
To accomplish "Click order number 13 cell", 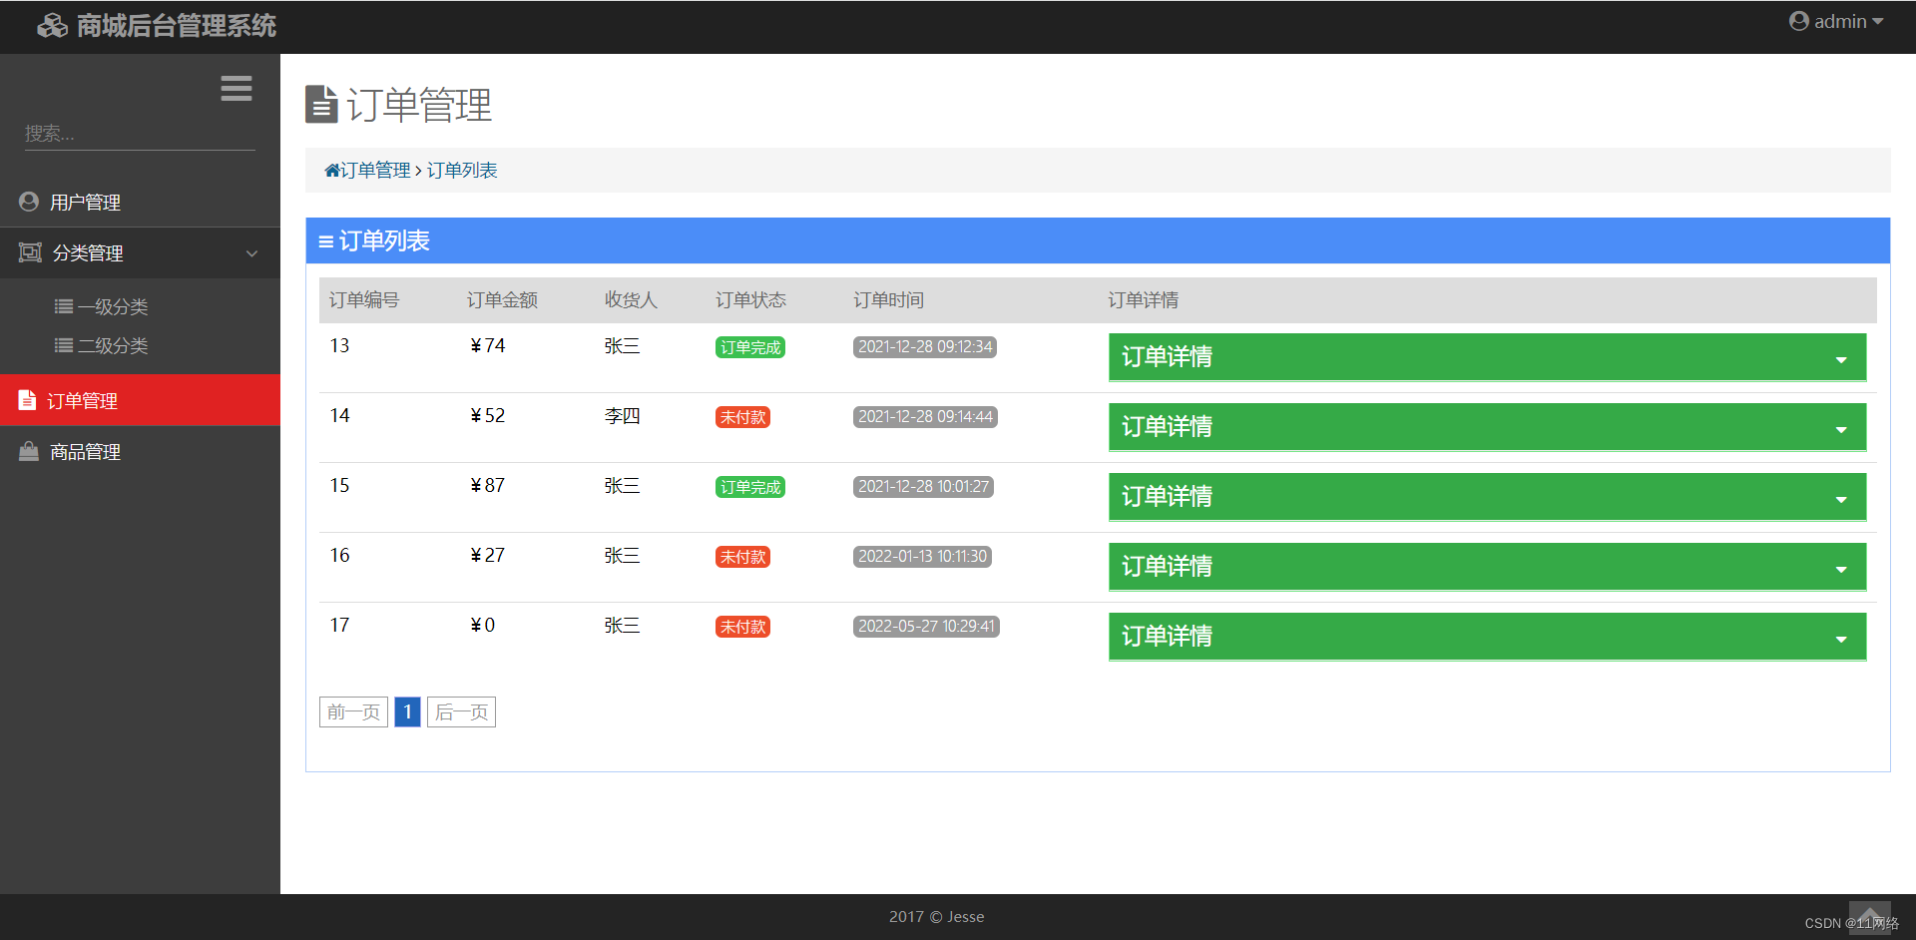I will coord(339,346).
